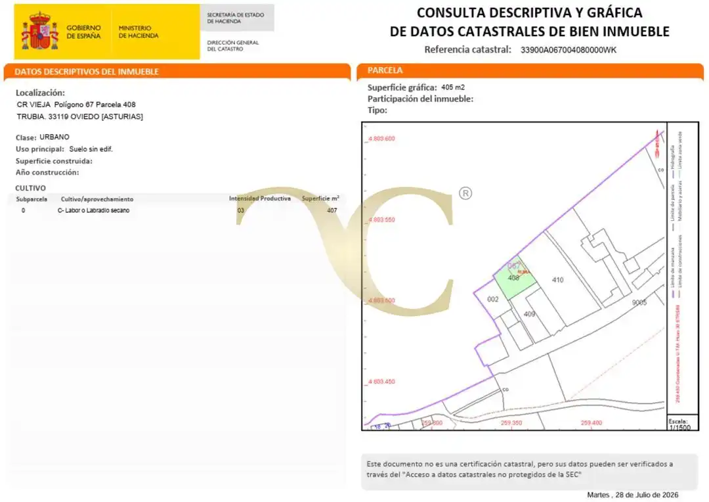Viewport: 709px width, 502px height.
Task: Click the document title 'CONSULTA DESCRIPTIVA Y GRÁFICA'
Action: tap(530, 12)
